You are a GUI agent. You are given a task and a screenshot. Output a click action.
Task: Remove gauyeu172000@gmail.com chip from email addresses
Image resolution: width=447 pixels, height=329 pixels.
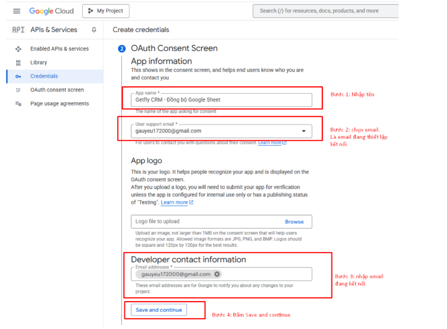tap(217, 274)
